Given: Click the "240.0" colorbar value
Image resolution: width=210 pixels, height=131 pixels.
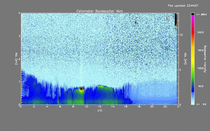Looking at the screenshot, I should pyautogui.click(x=201, y=32).
